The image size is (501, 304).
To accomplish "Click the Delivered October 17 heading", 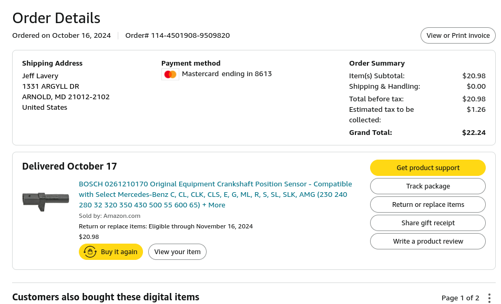I will (69, 166).
